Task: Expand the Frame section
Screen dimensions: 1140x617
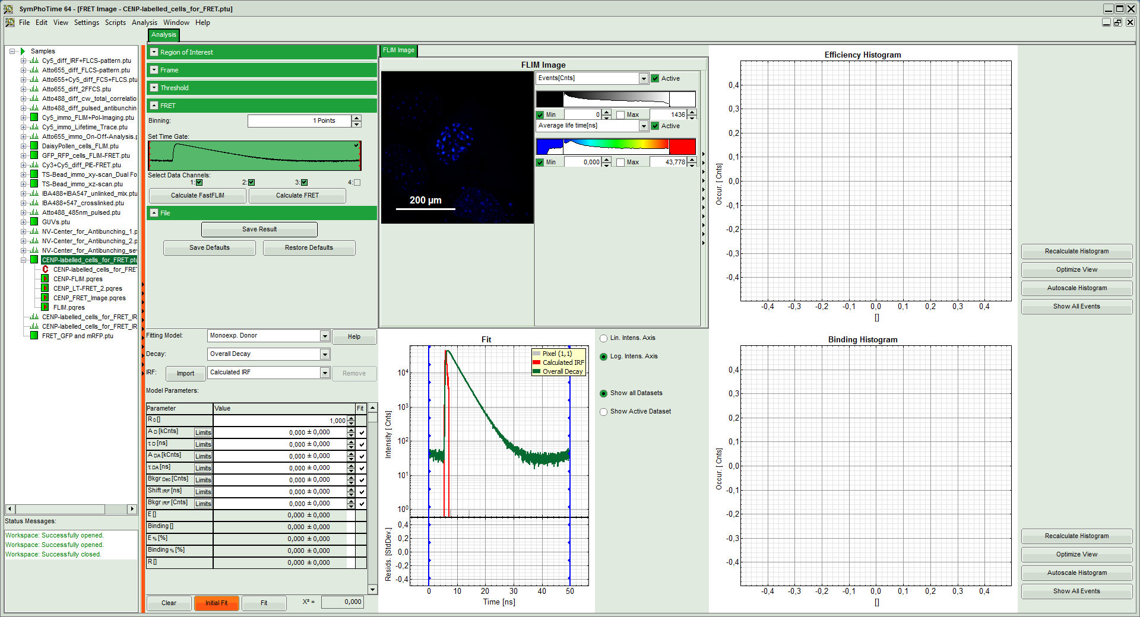Action: point(154,70)
